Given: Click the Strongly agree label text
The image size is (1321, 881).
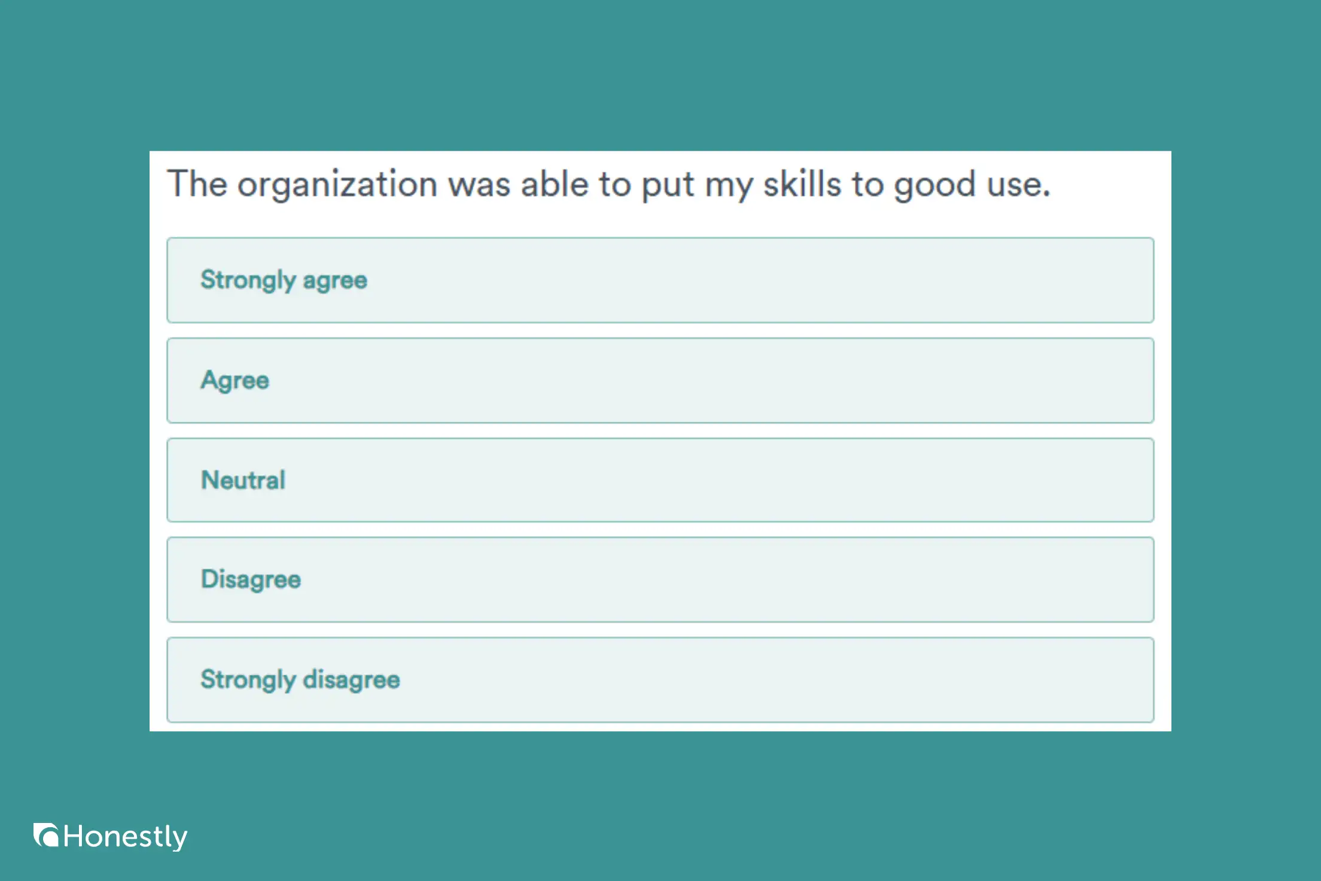Looking at the screenshot, I should [284, 280].
